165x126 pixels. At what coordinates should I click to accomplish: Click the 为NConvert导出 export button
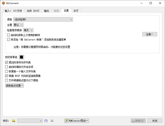point(76,121)
